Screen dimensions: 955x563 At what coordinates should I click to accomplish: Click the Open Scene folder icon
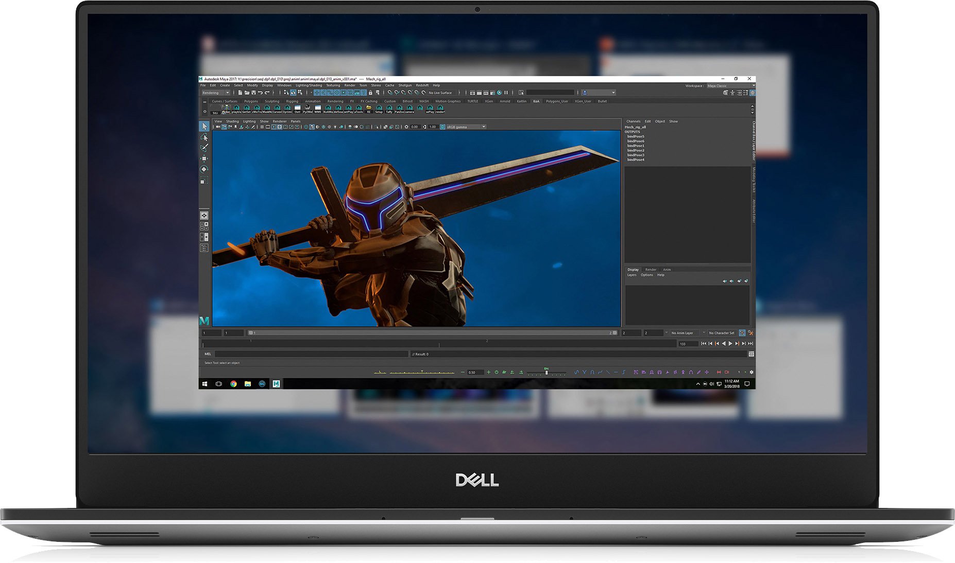247,93
